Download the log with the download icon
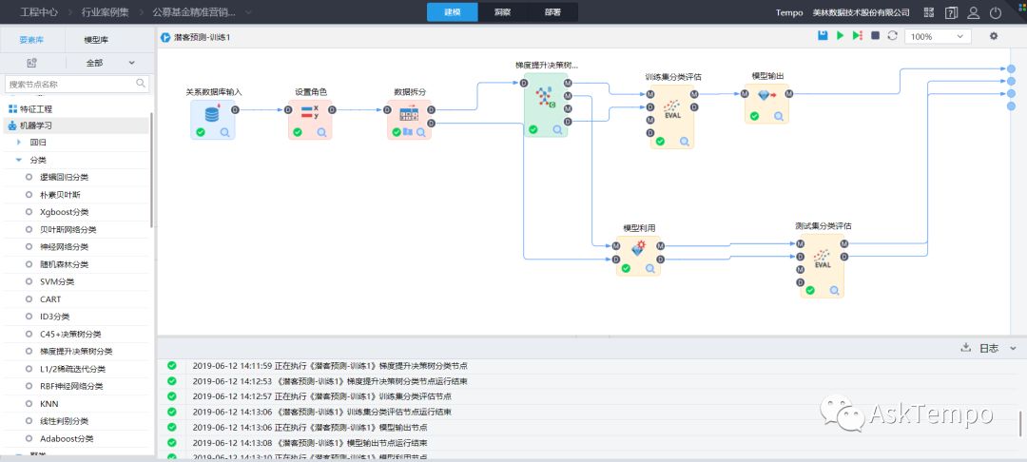1027x462 pixels. [x=965, y=348]
